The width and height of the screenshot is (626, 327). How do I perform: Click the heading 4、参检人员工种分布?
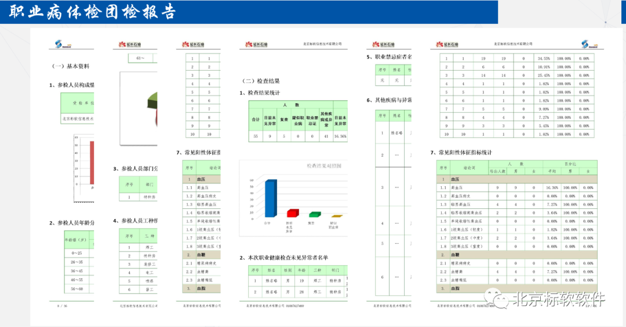[135, 221]
